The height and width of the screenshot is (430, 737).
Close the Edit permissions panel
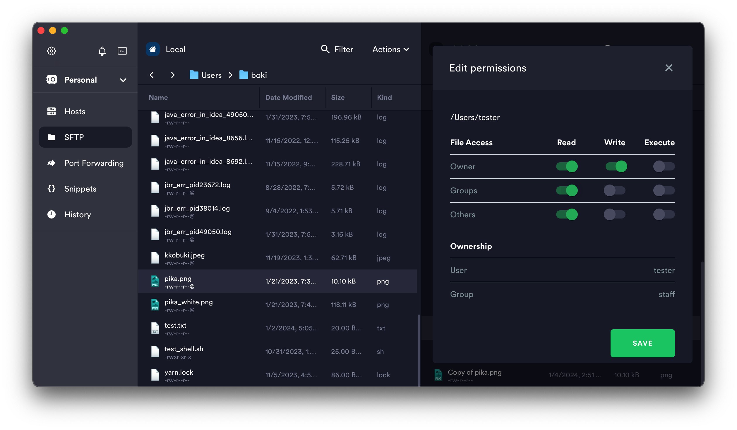point(669,68)
